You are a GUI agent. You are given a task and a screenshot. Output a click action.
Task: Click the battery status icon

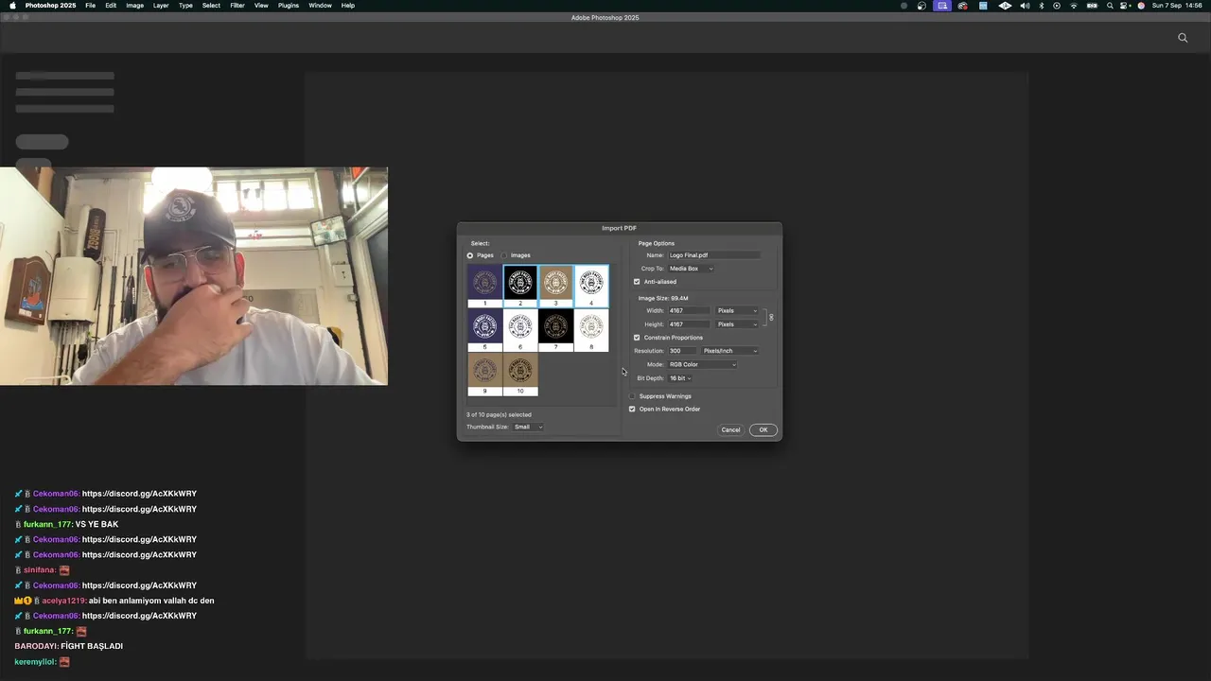tap(1092, 6)
